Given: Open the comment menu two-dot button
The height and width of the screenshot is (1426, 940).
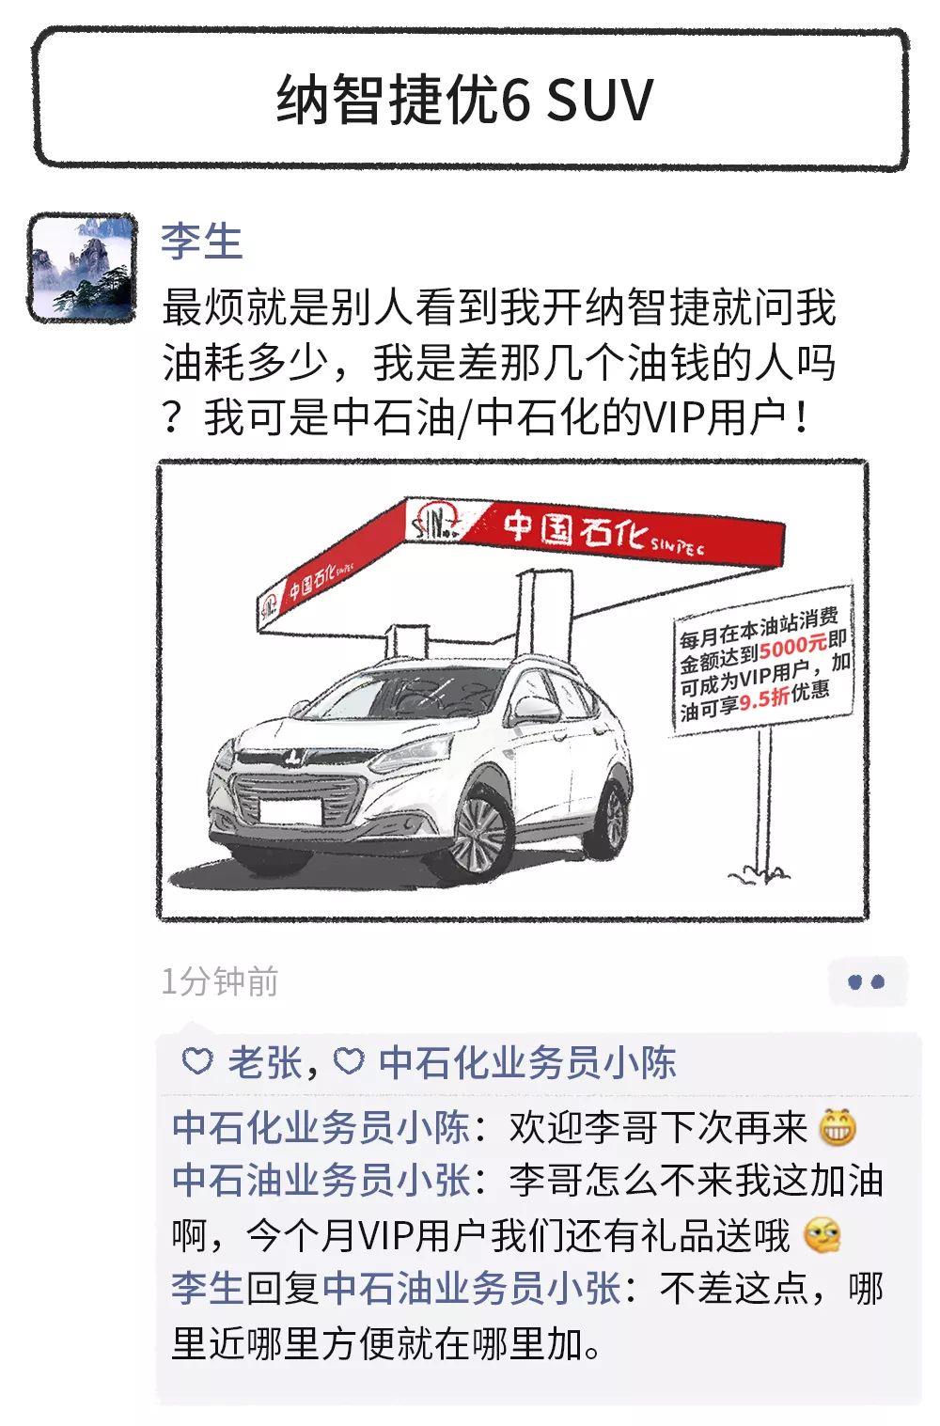Looking at the screenshot, I should (867, 982).
